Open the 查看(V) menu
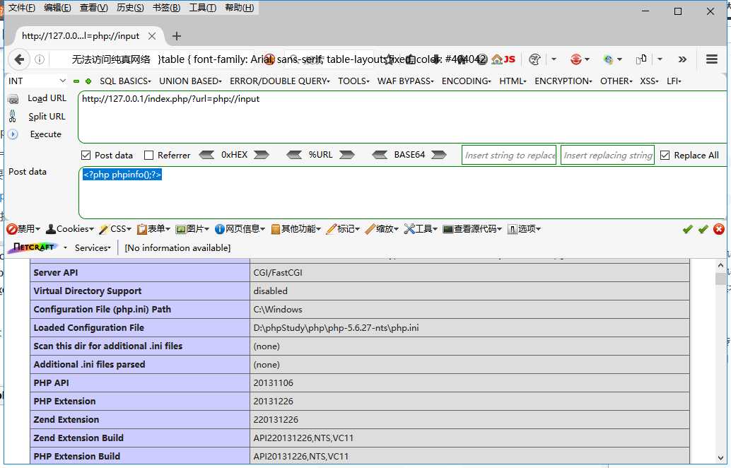 click(x=94, y=8)
